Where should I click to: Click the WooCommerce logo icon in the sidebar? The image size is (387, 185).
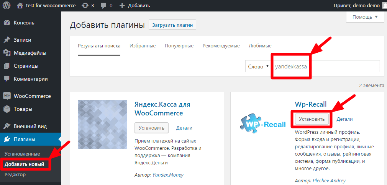(x=7, y=96)
